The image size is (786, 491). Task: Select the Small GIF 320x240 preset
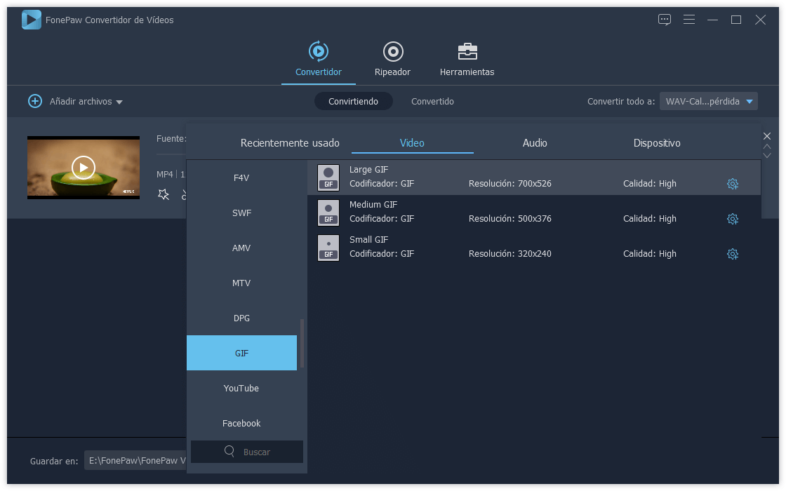534,248
